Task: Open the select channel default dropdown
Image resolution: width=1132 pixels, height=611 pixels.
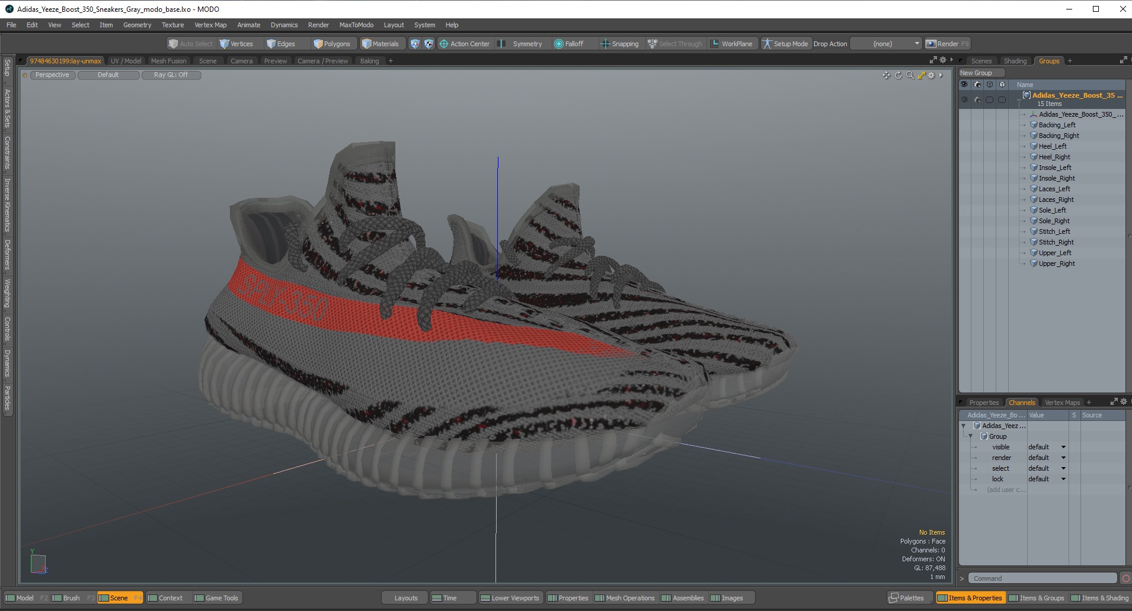Action: pyautogui.click(x=1047, y=468)
